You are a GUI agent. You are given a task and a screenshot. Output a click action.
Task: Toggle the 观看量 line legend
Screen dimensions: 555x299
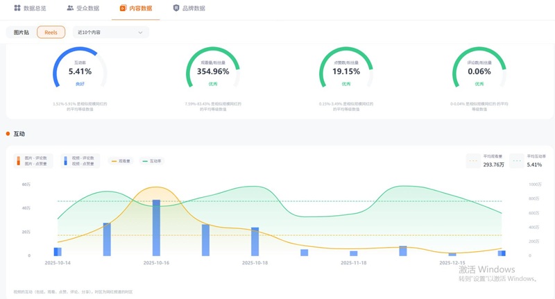tap(121, 161)
